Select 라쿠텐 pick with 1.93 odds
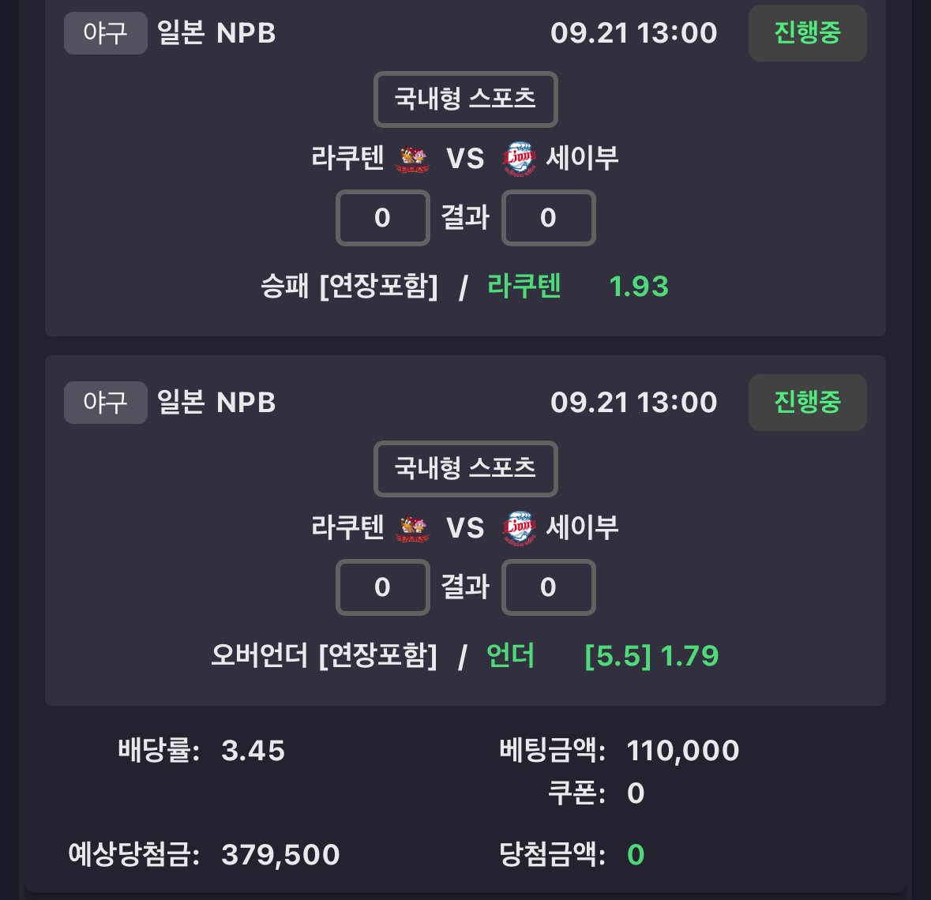The height and width of the screenshot is (900, 931). pos(578,286)
